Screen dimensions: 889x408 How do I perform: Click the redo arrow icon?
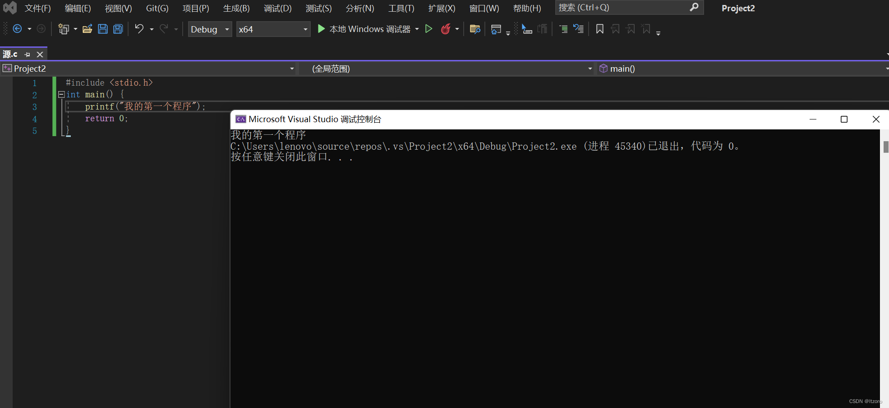tap(164, 29)
